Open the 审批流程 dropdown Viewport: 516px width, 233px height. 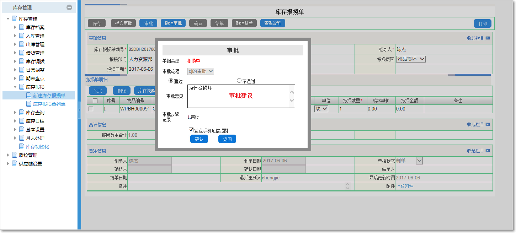201,71
